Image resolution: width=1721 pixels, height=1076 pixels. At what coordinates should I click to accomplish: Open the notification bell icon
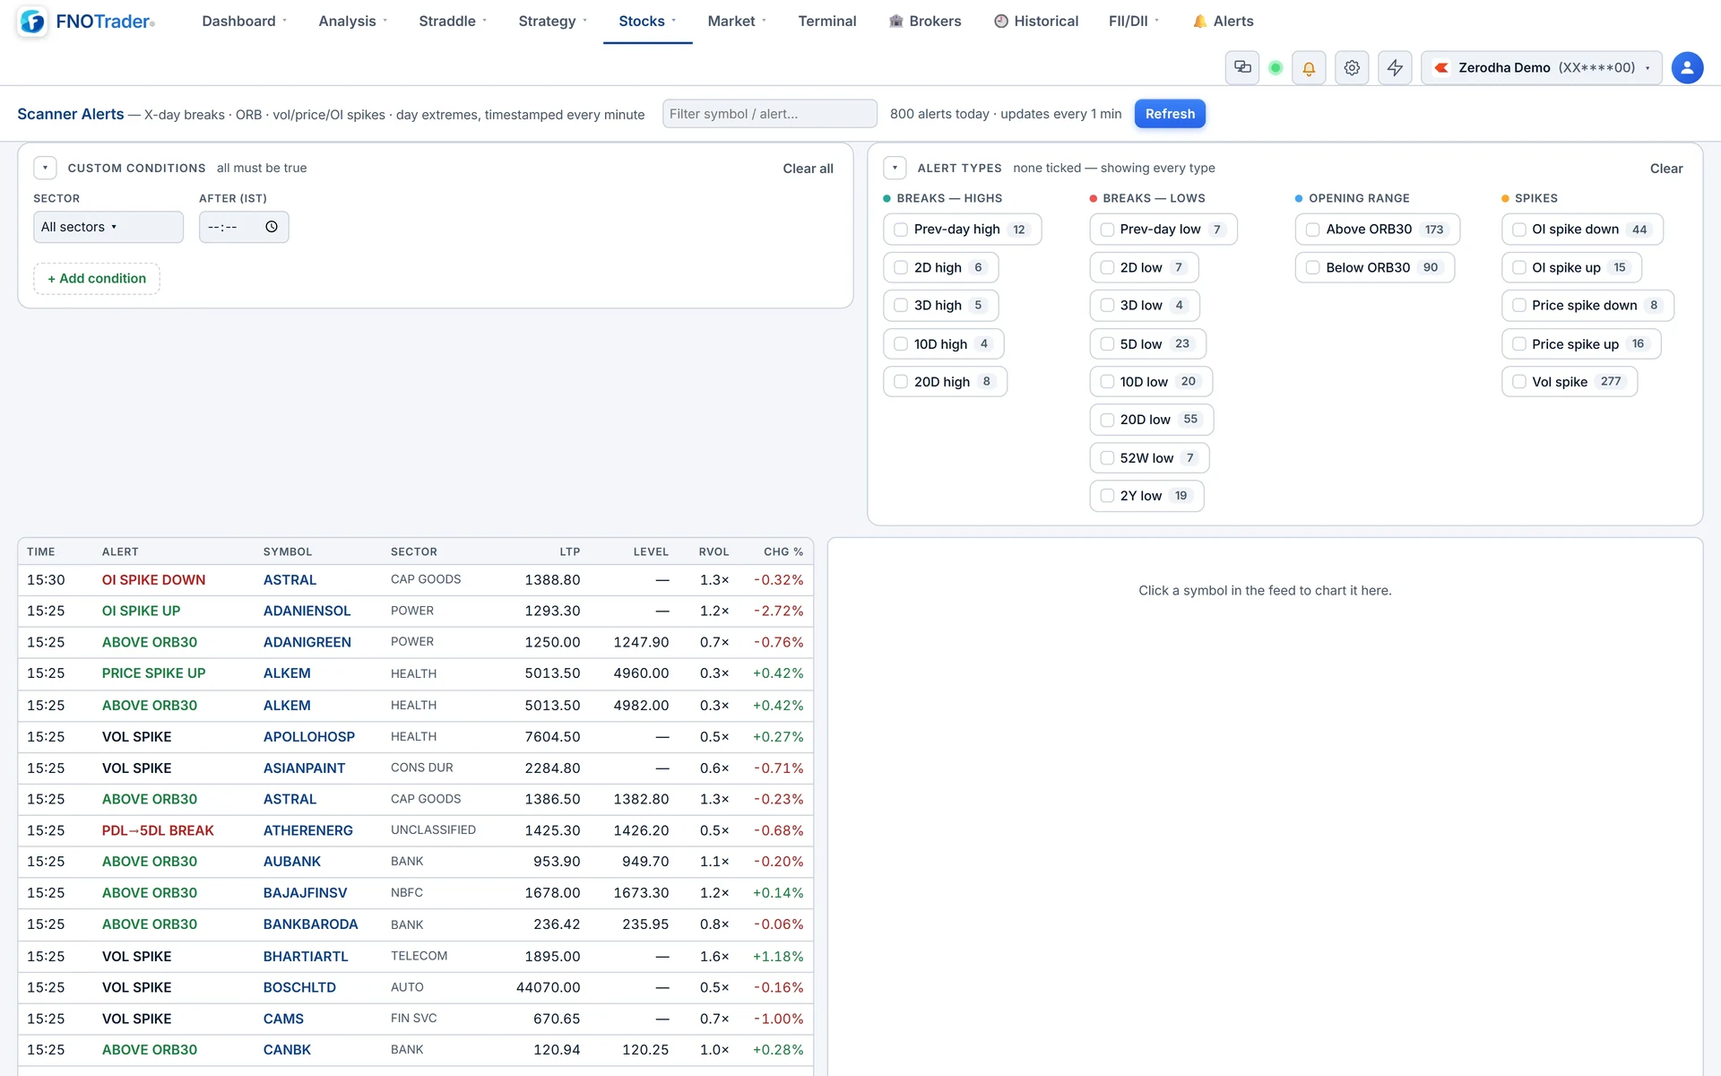(1309, 67)
